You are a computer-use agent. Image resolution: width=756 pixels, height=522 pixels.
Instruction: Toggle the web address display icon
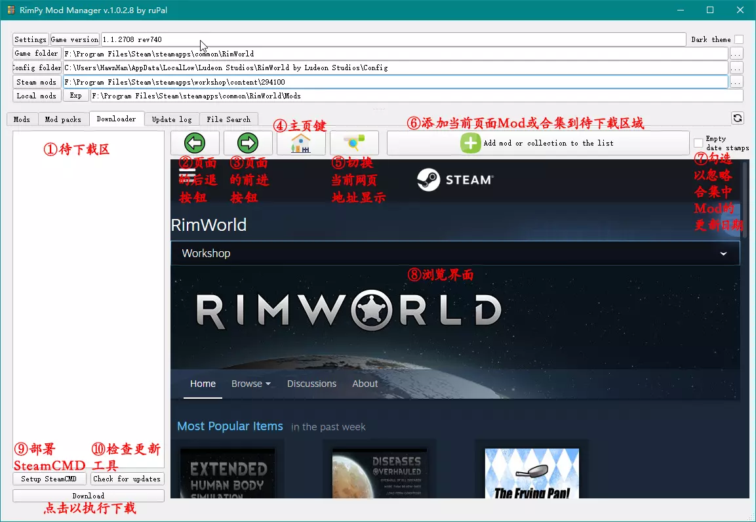pyautogui.click(x=354, y=143)
